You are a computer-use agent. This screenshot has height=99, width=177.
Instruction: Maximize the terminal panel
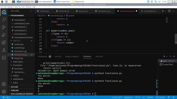(170, 56)
